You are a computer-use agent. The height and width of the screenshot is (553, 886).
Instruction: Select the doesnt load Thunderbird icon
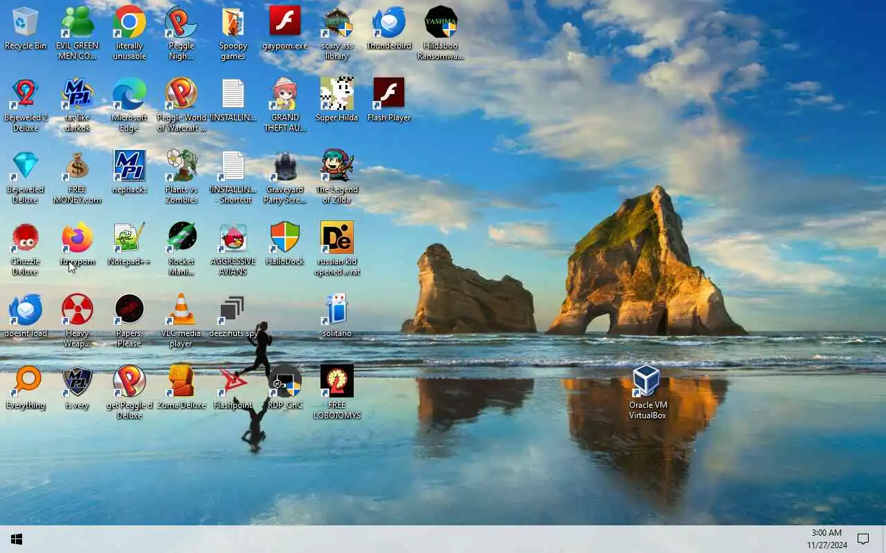pos(26,310)
